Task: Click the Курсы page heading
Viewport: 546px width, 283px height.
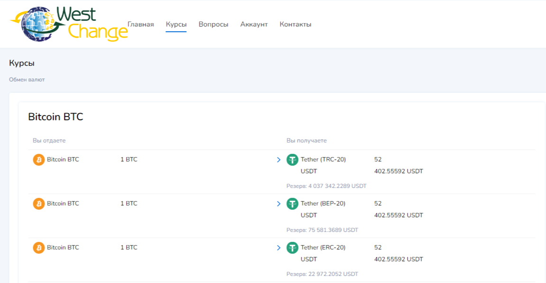Action: click(22, 63)
